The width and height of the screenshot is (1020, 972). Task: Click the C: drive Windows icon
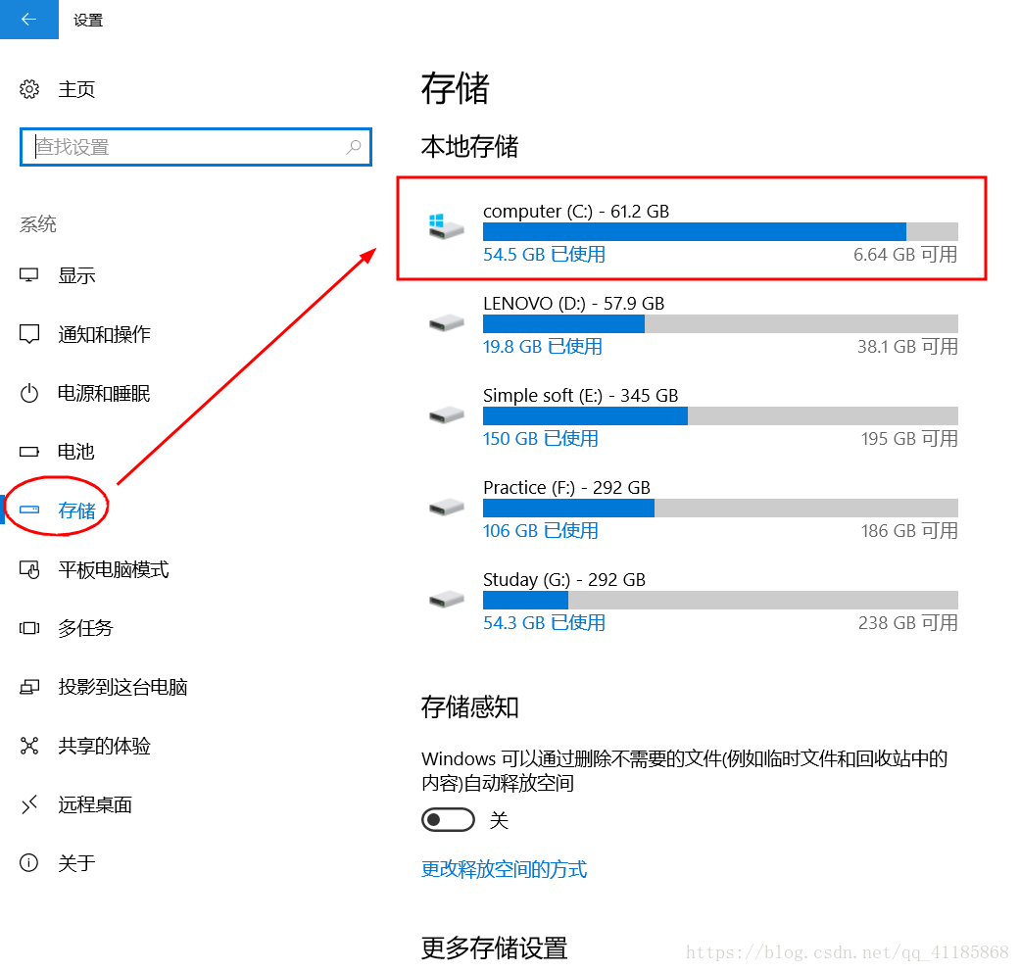(446, 225)
